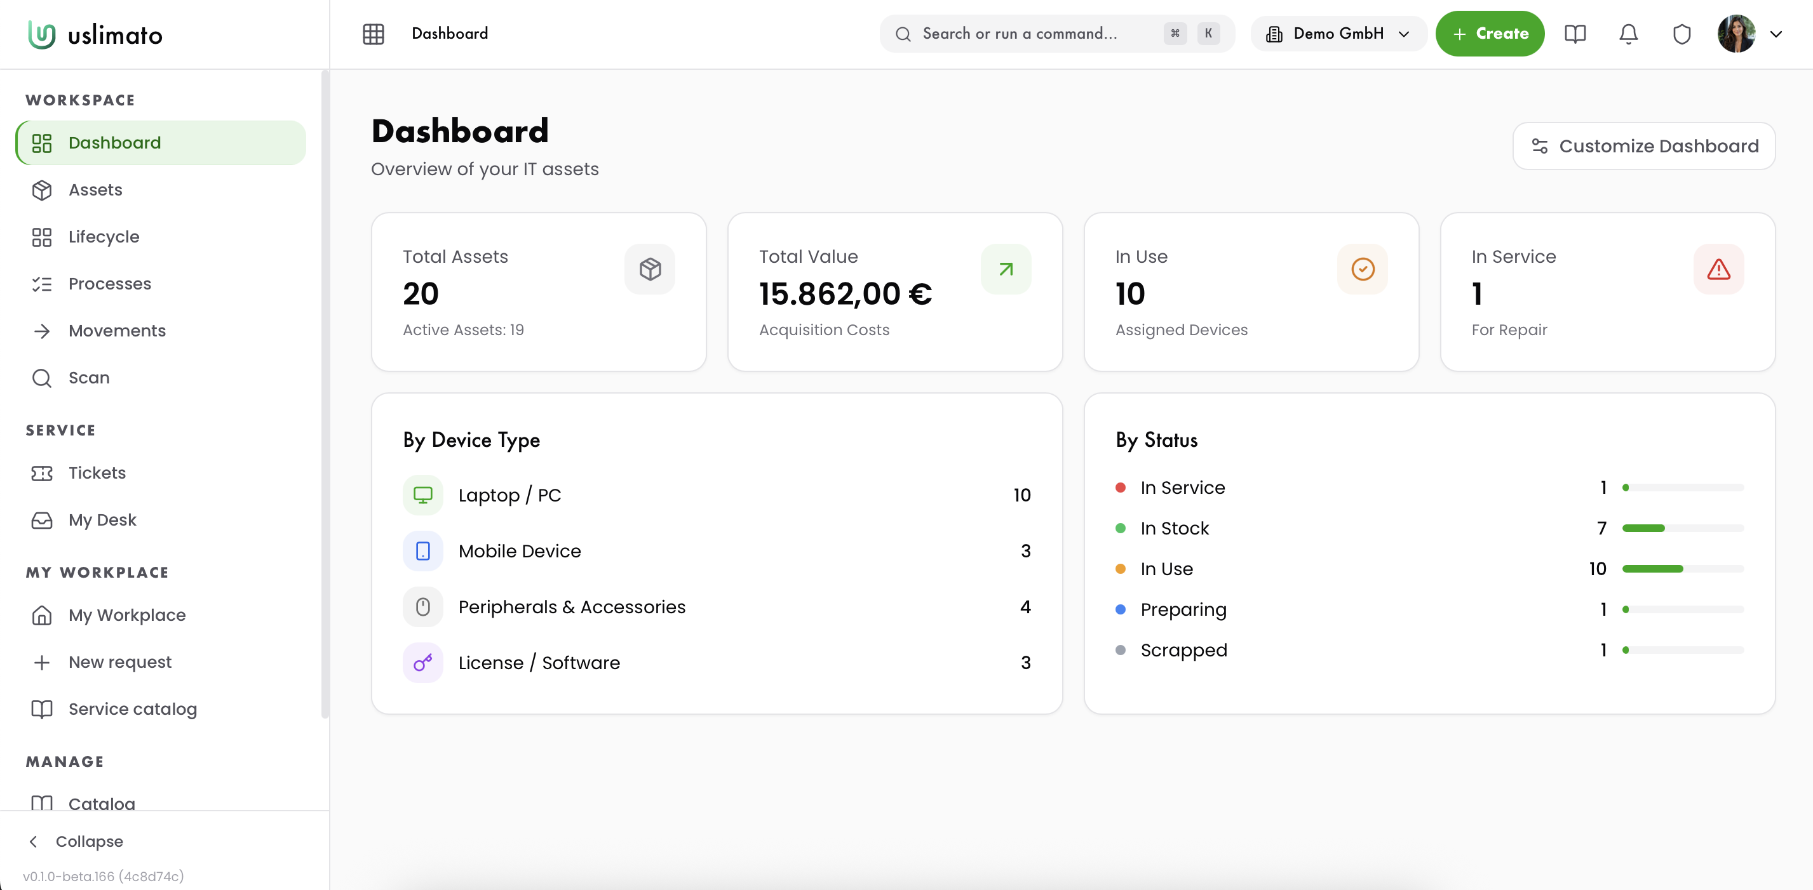1813x890 pixels.
Task: Click the My Desk label
Action: [x=102, y=520]
